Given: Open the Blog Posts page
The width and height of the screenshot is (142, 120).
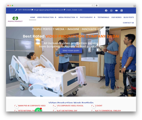Looking at the screenshot, I should pyautogui.click(x=129, y=17).
